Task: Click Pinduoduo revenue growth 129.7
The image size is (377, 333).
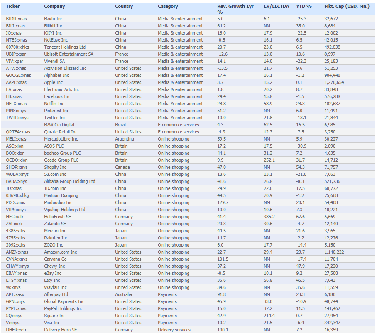Action: click(x=223, y=202)
